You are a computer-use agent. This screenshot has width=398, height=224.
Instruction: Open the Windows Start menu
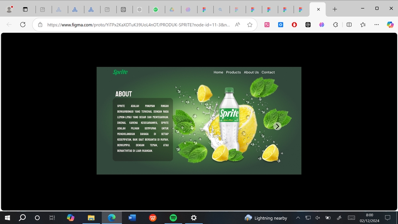tap(7, 218)
